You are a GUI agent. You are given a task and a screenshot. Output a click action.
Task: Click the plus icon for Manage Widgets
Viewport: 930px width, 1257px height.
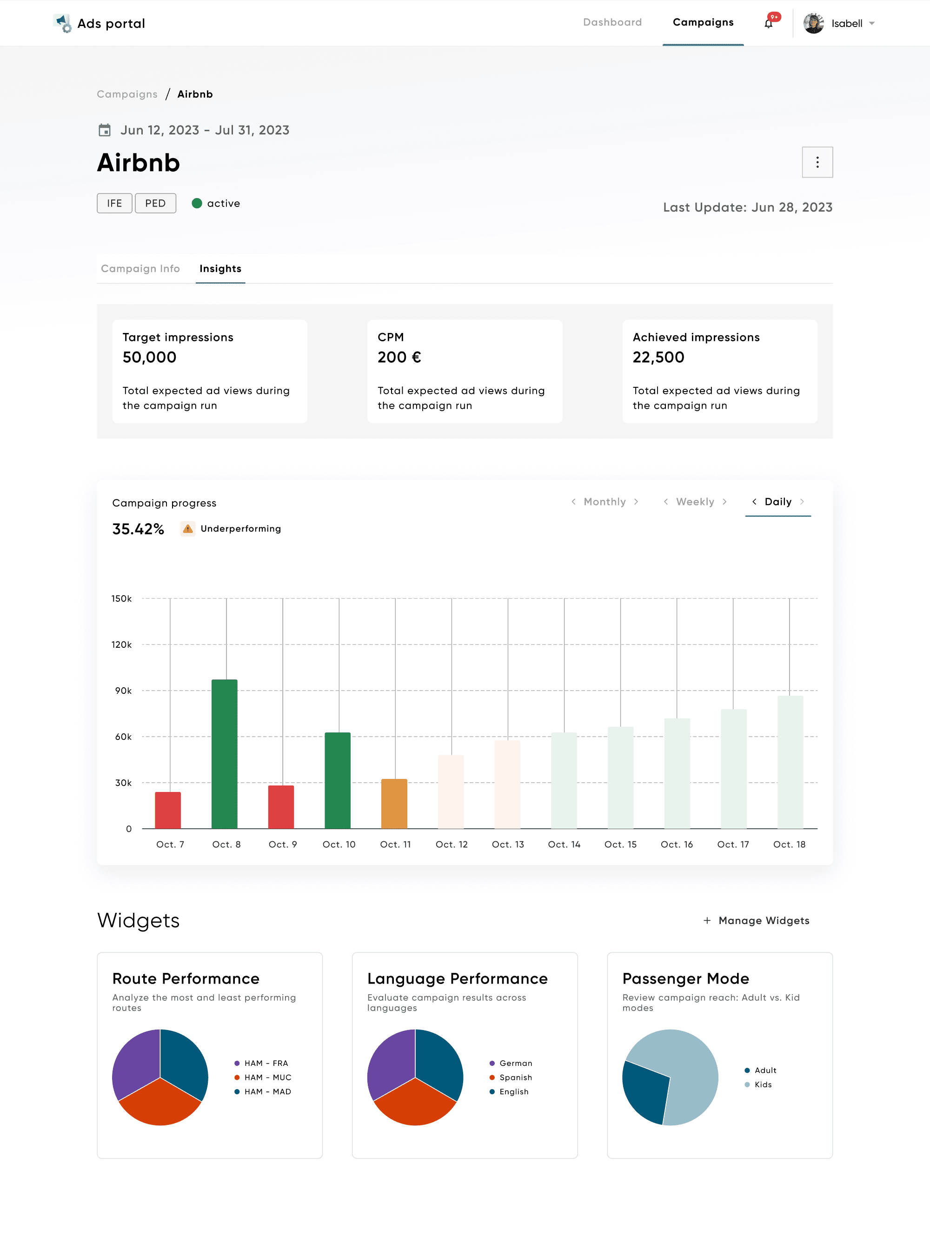coord(707,920)
